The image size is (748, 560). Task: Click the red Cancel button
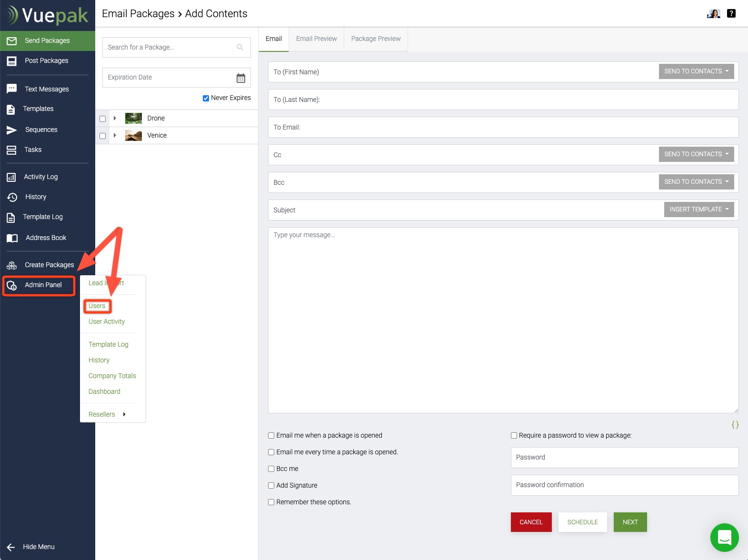(x=531, y=522)
